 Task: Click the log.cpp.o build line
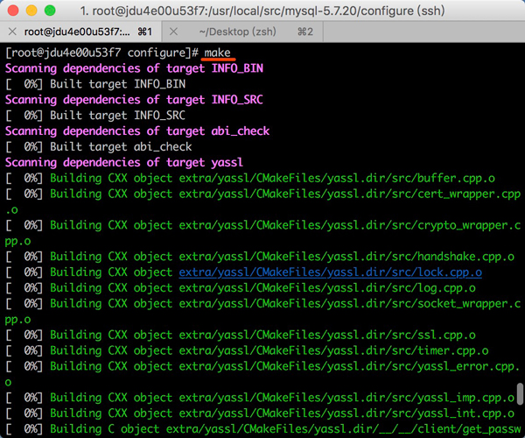241,288
